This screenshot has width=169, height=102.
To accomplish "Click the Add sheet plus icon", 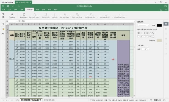I will click(x=18, y=100).
